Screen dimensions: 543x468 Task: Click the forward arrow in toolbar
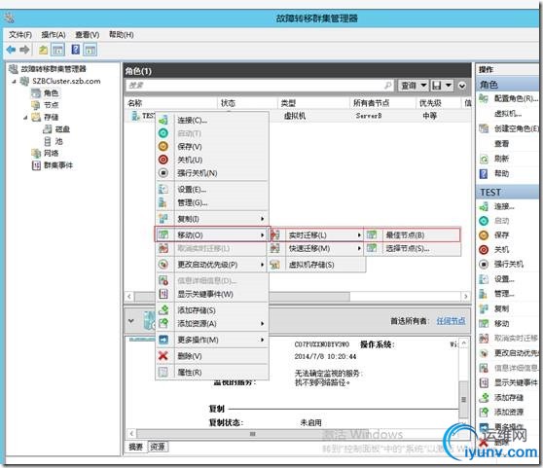click(24, 50)
